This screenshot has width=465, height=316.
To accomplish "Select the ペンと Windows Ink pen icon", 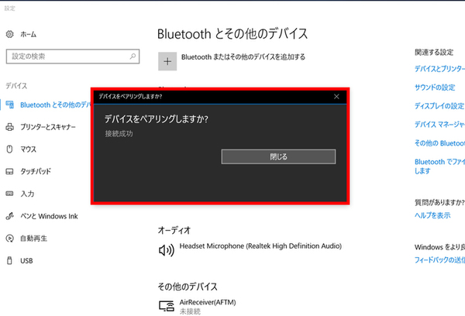I will (x=10, y=216).
